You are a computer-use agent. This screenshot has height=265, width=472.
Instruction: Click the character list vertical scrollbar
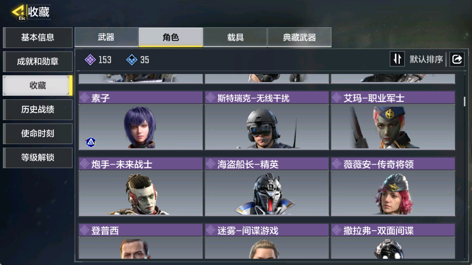coord(465,102)
